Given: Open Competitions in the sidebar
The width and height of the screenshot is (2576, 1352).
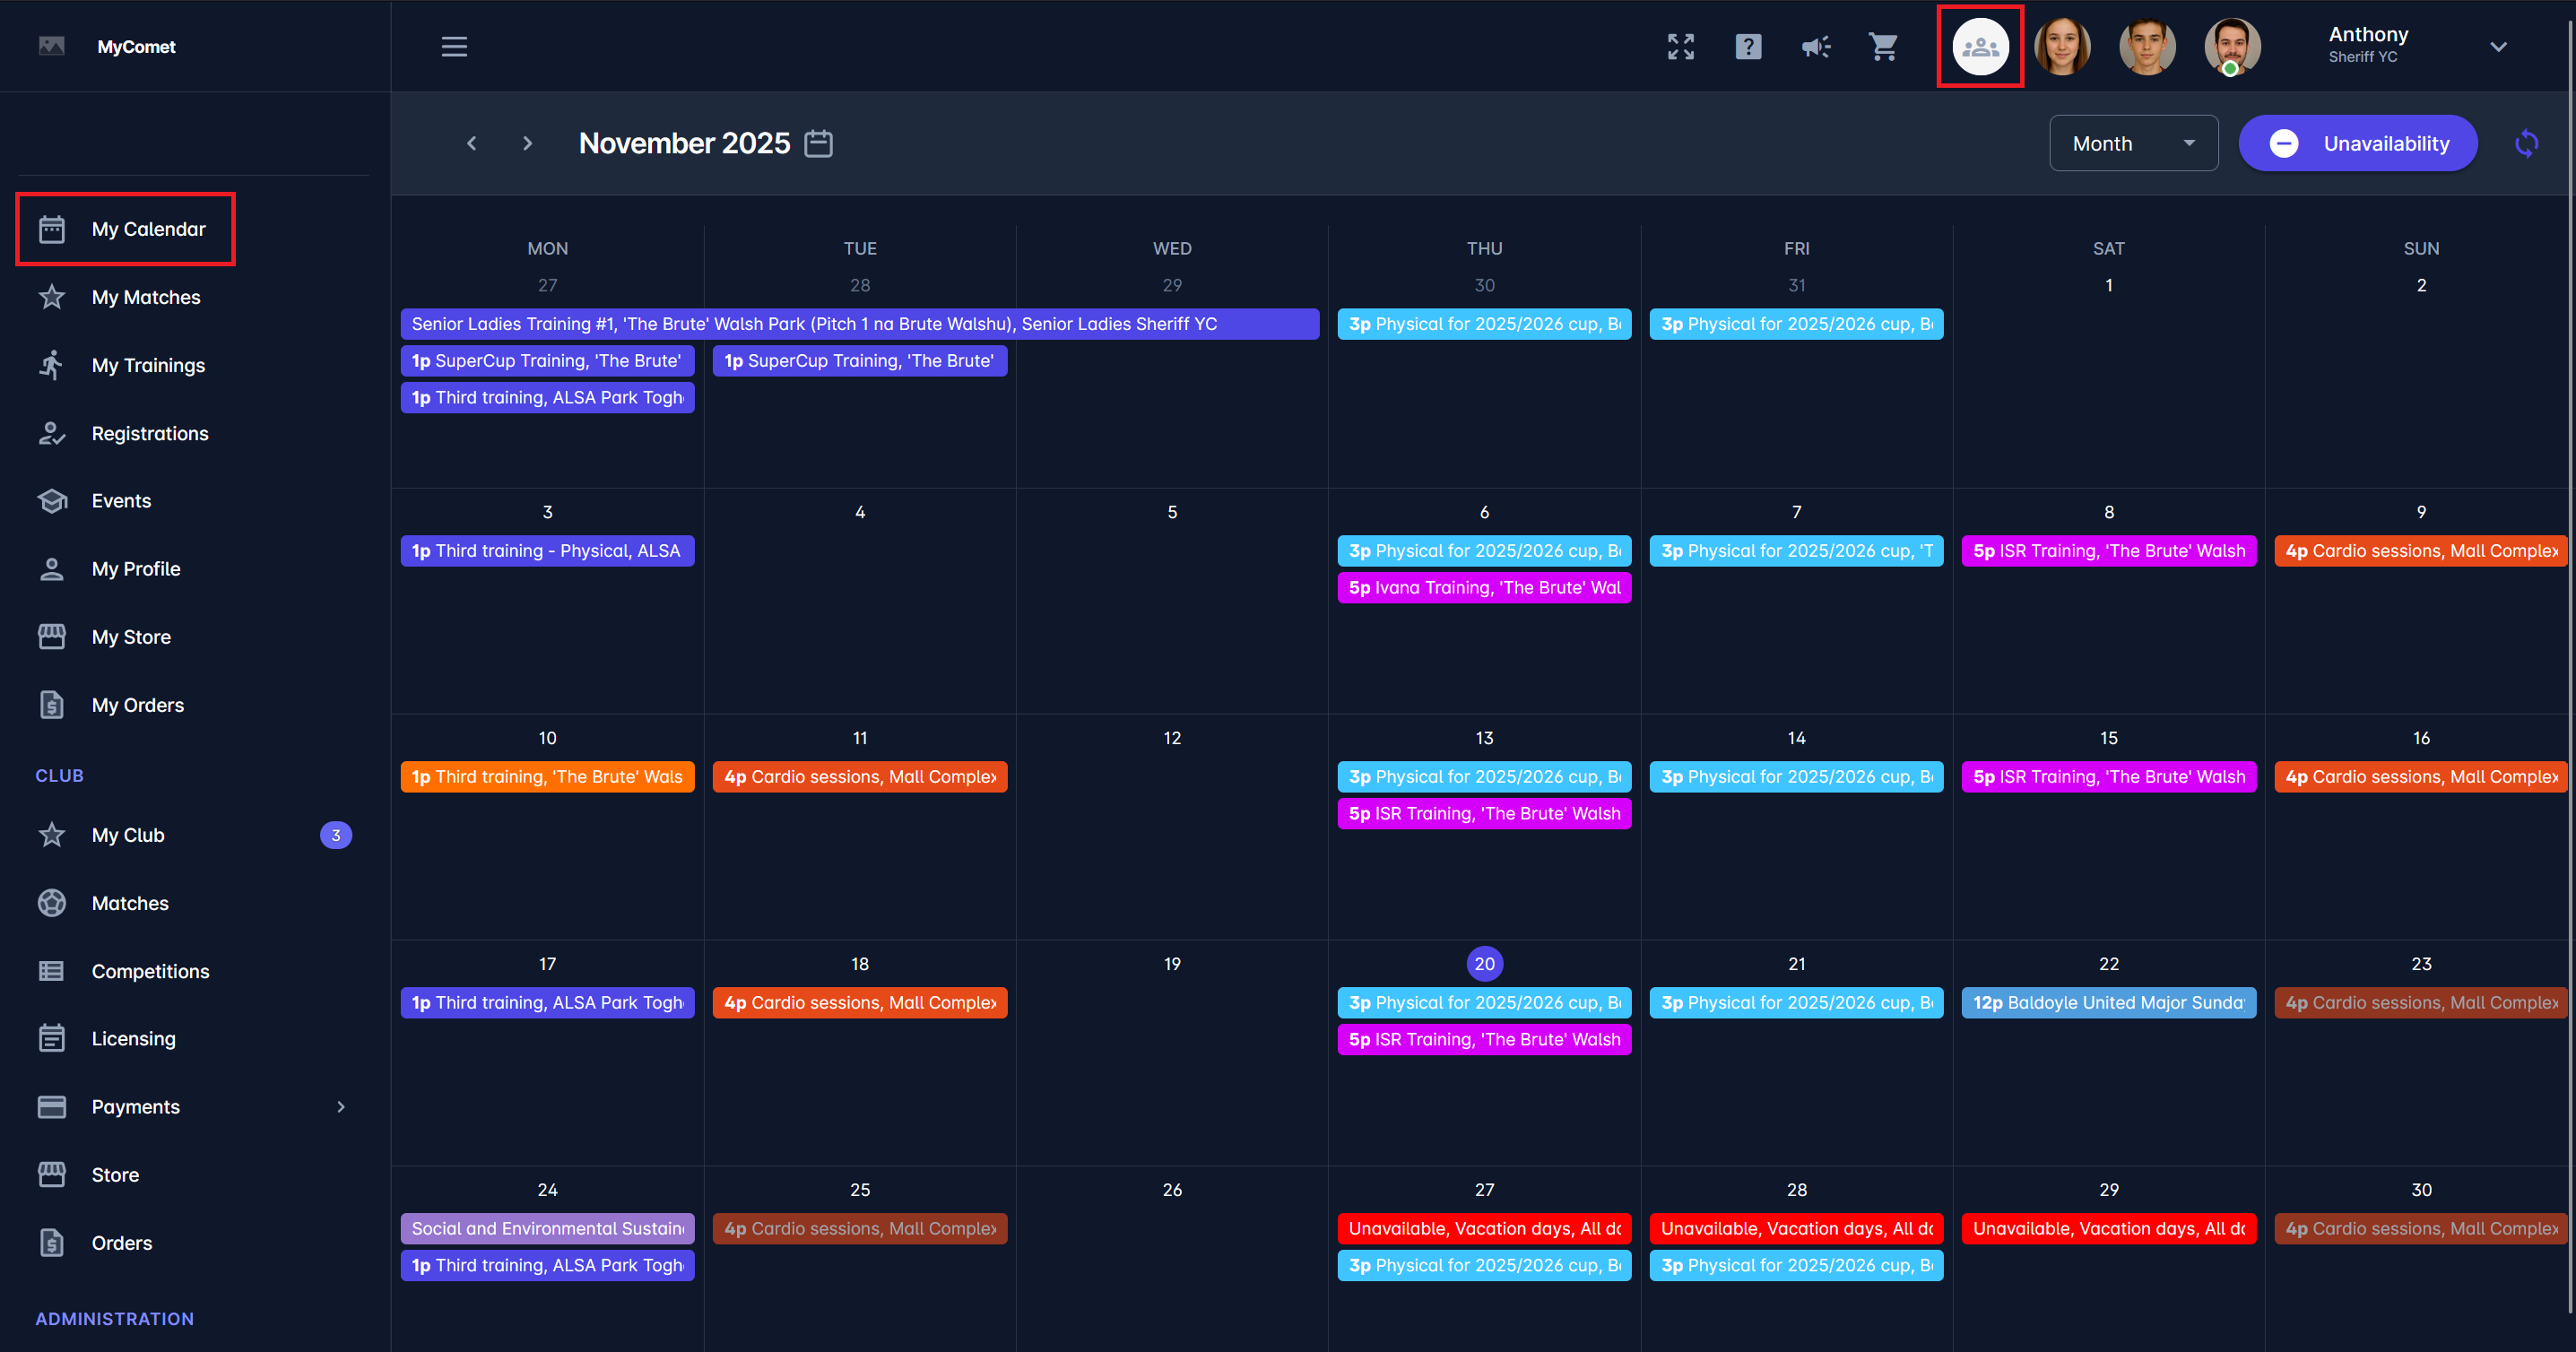Looking at the screenshot, I should tap(150, 970).
